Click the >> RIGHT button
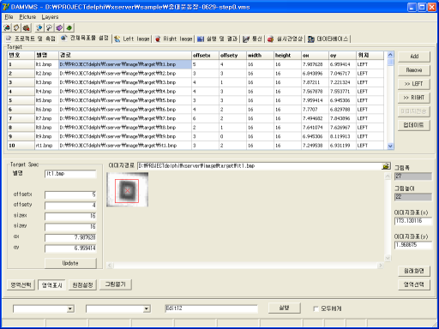The width and height of the screenshot is (439, 329). point(414,98)
